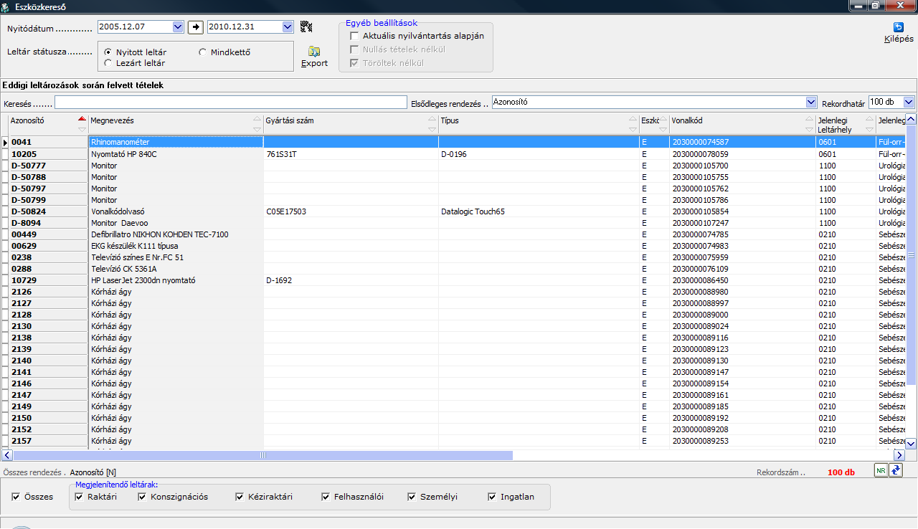Click the NR button near the record count
The height and width of the screenshot is (529, 918).
point(881,470)
